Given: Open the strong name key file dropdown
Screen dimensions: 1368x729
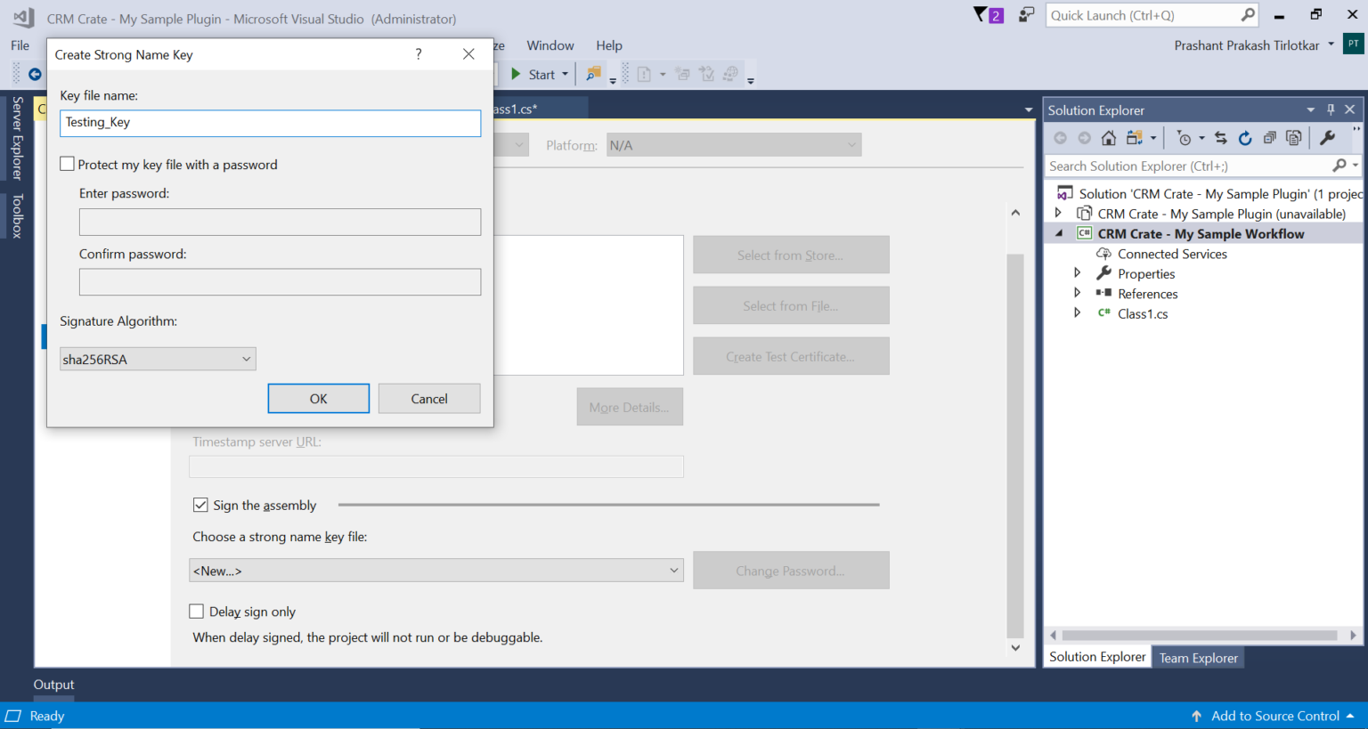Looking at the screenshot, I should (x=674, y=571).
